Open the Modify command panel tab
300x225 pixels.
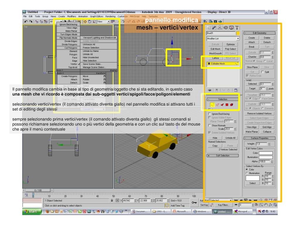pyautogui.click(x=214, y=28)
